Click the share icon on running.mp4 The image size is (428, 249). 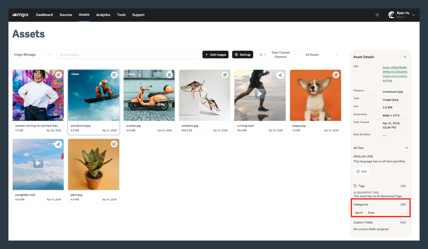click(280, 75)
